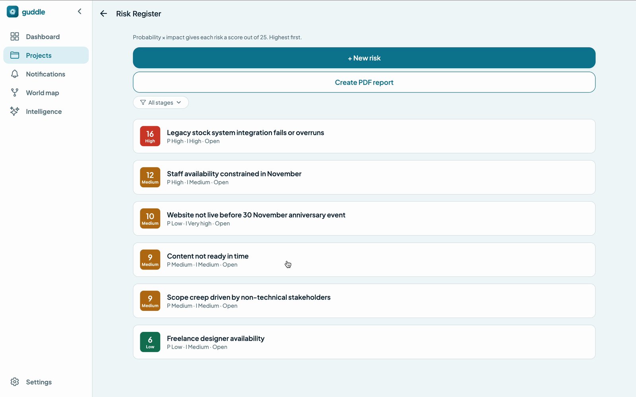636x397 pixels.
Task: Go back using the arrow icon
Action: 104,13
